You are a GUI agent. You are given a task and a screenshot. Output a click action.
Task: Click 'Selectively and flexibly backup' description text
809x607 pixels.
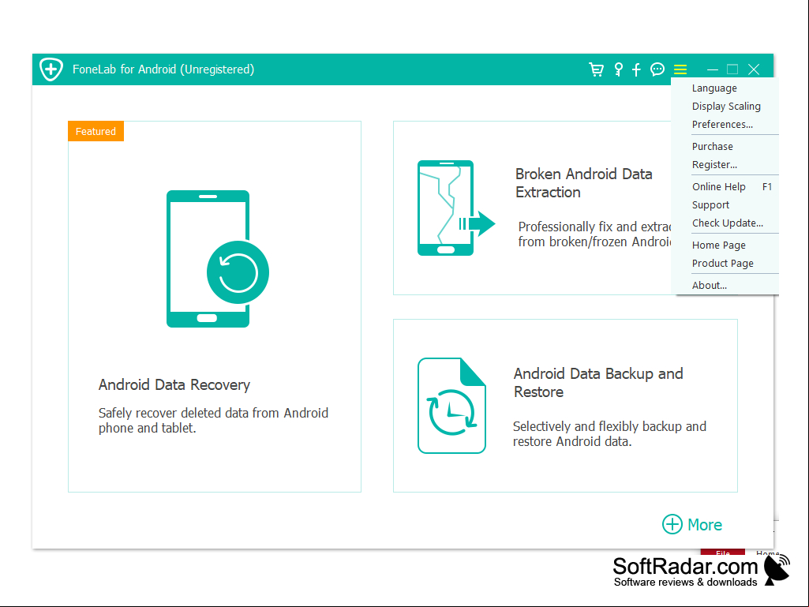(x=609, y=434)
